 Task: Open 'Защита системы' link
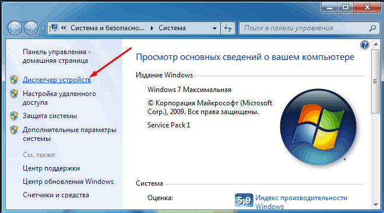[50, 116]
